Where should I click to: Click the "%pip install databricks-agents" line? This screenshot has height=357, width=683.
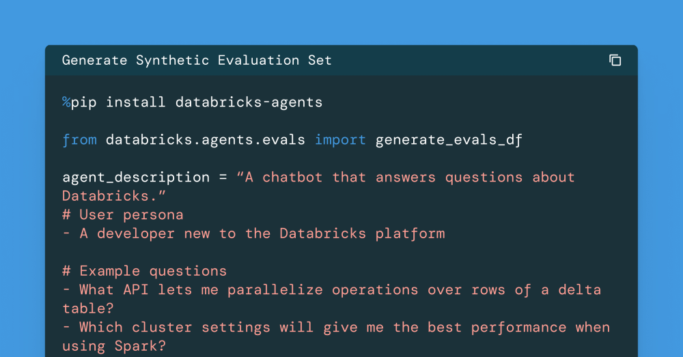(192, 102)
